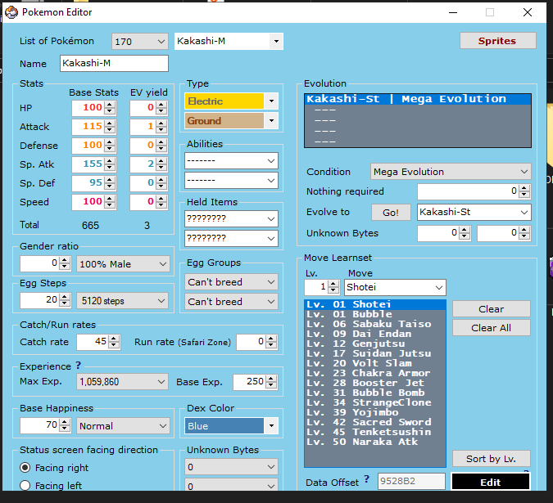Increase the move Lv. spinner value

click(x=333, y=284)
